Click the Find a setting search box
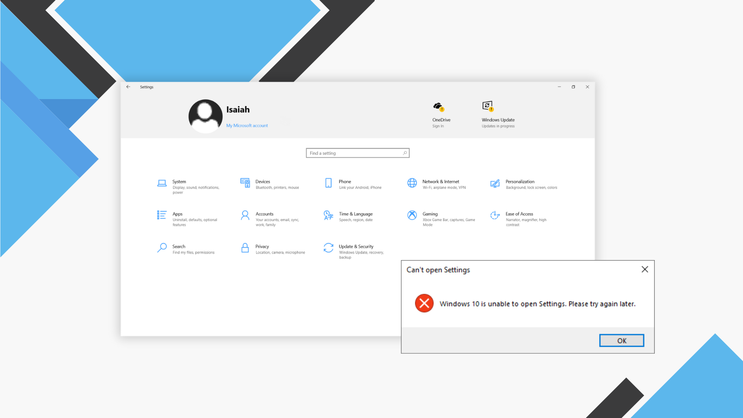 pos(357,153)
